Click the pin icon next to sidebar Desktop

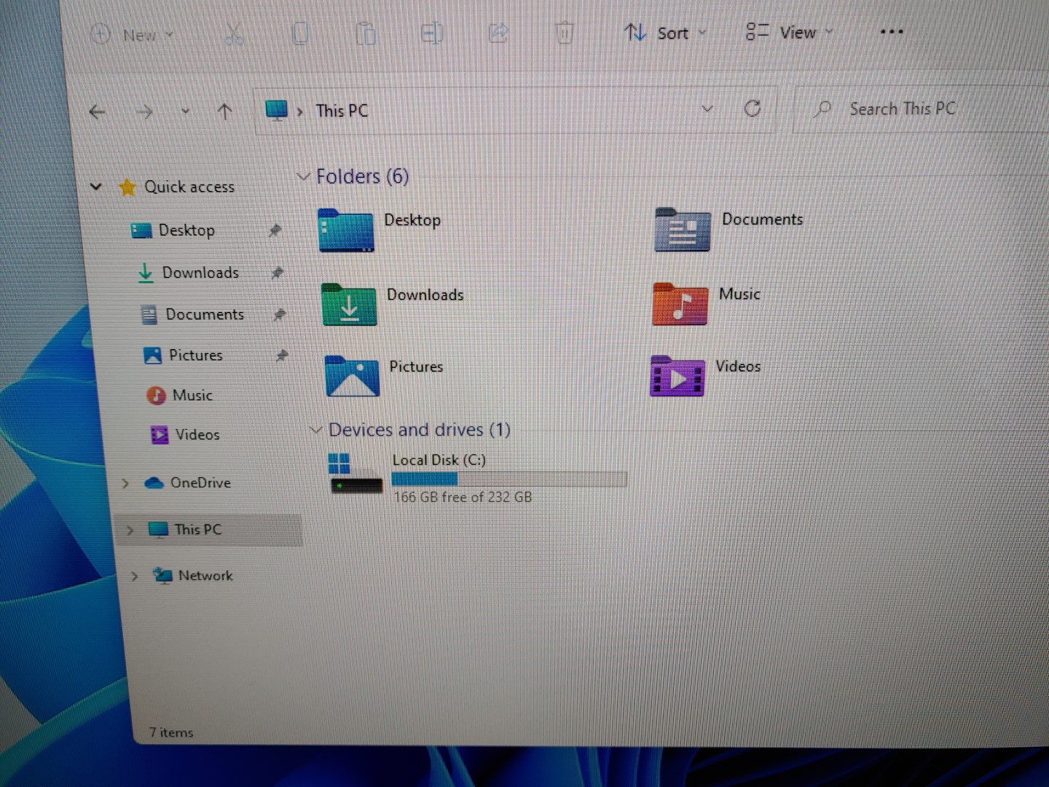[x=275, y=230]
